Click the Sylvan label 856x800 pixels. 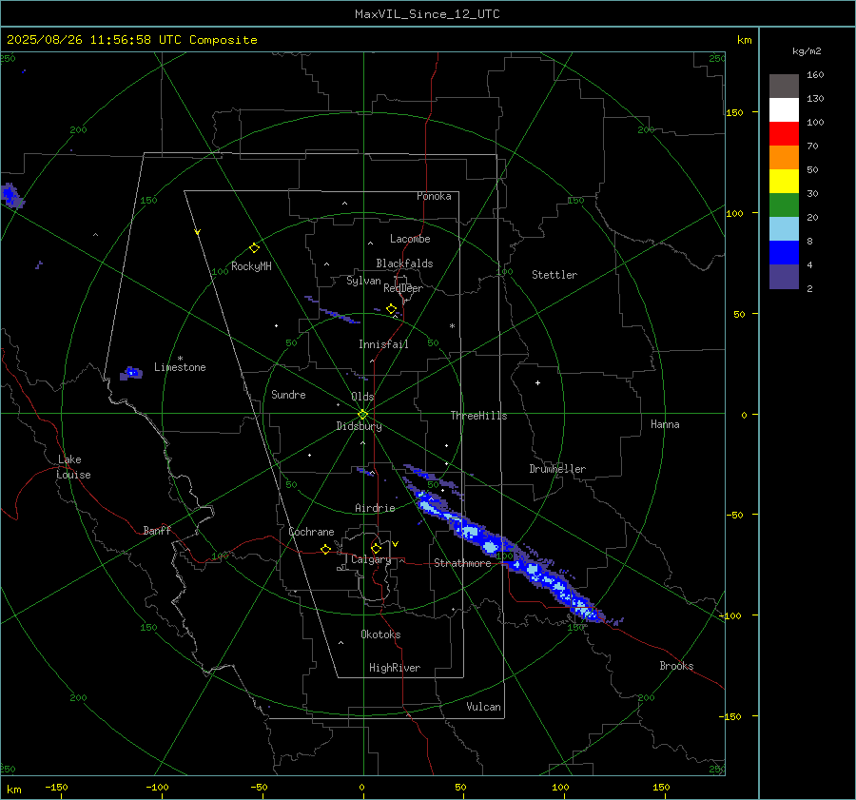(x=363, y=281)
